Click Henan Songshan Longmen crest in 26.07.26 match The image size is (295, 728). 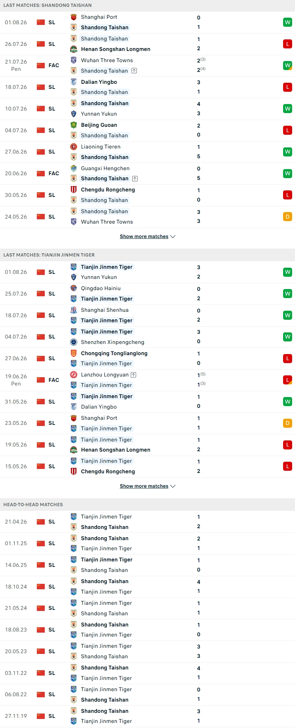pos(74,49)
